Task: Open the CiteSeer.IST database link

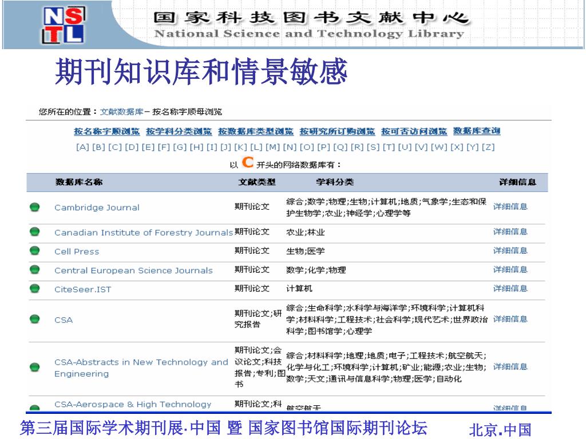Action: pos(82,289)
